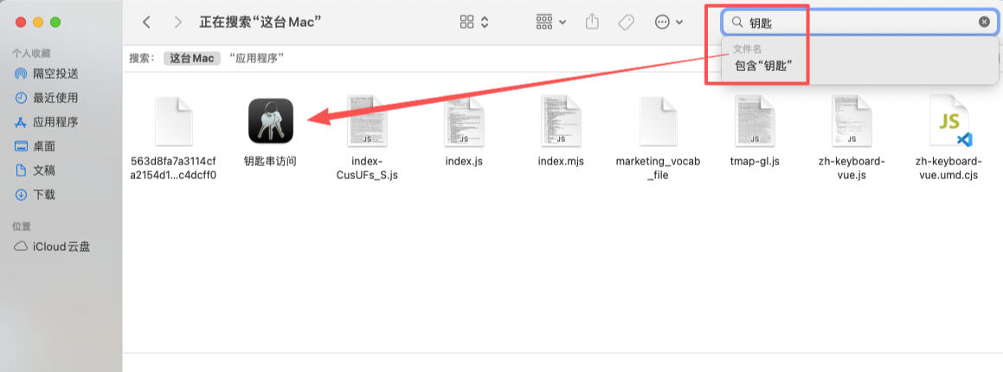1003x372 pixels.
Task: Clear the search field with the x button
Action: coord(984,22)
